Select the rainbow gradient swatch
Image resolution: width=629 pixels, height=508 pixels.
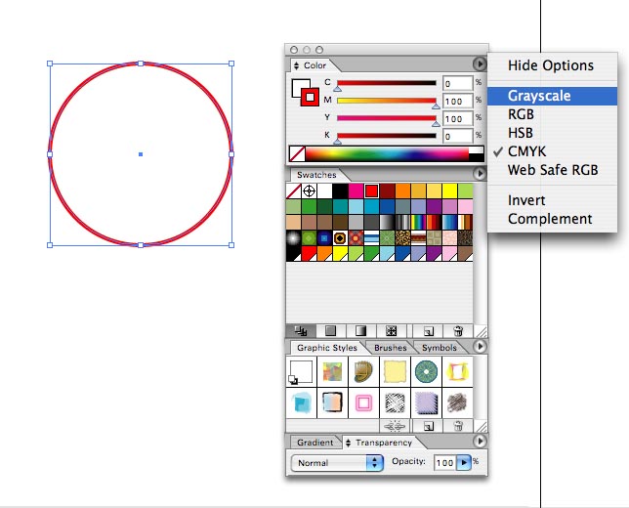418,223
